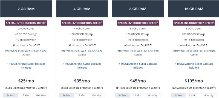Image resolution: width=219 pixels, height=98 pixels.
Task: Switch 16 GB plan to Monthly billing
Action: [x=208, y=96]
